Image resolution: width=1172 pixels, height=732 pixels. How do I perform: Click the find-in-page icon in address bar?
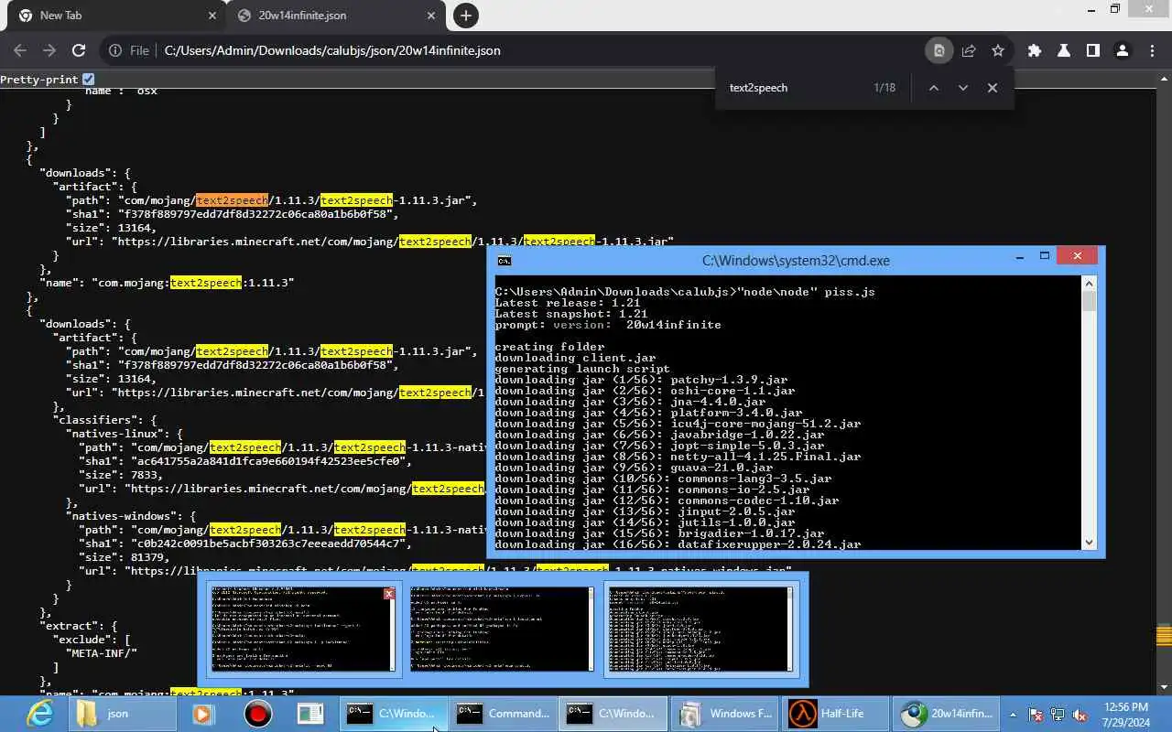[x=939, y=50]
